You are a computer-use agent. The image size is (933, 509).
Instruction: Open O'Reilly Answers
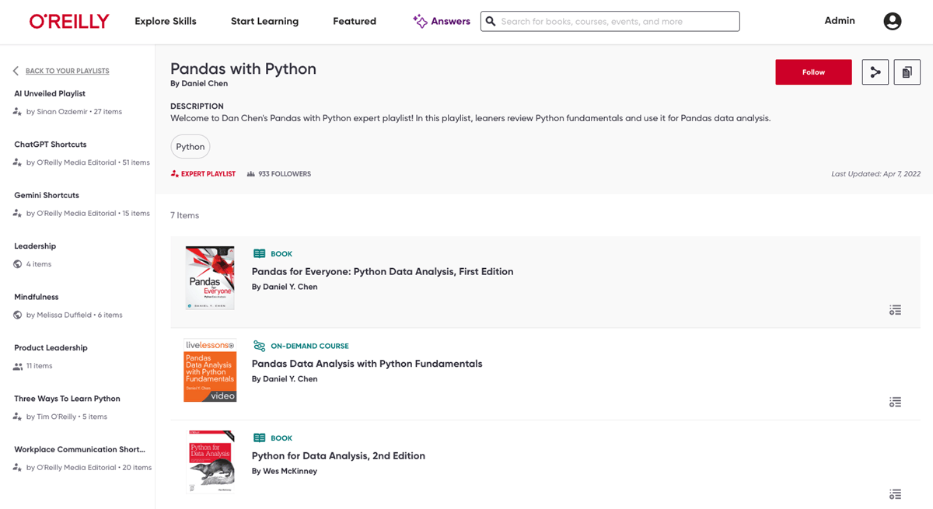(x=442, y=21)
